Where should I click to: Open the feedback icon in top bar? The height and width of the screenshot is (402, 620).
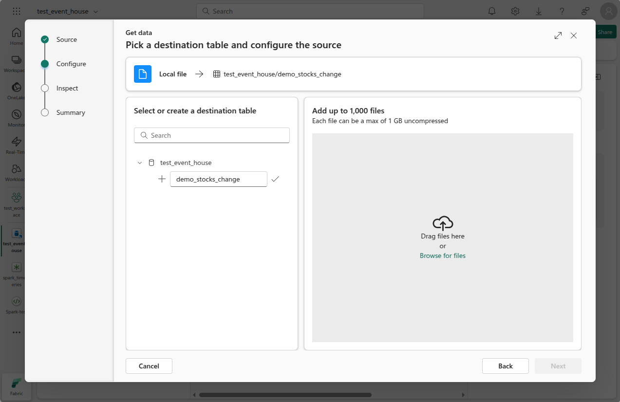coord(585,11)
